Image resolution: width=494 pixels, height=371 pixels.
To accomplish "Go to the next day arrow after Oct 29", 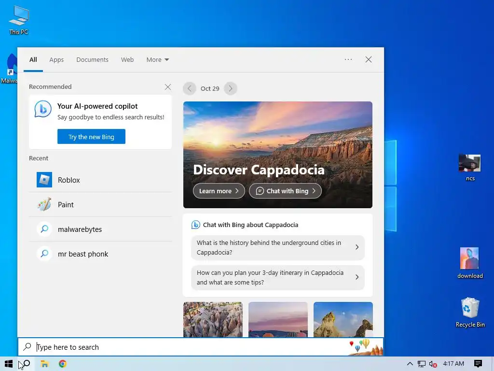I will (230, 89).
